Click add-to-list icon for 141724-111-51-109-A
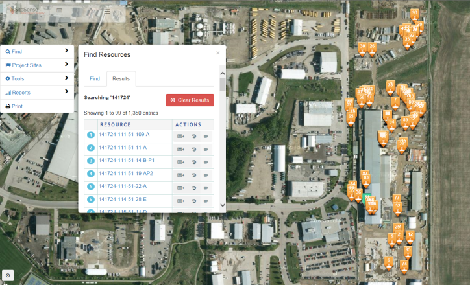 click(180, 136)
